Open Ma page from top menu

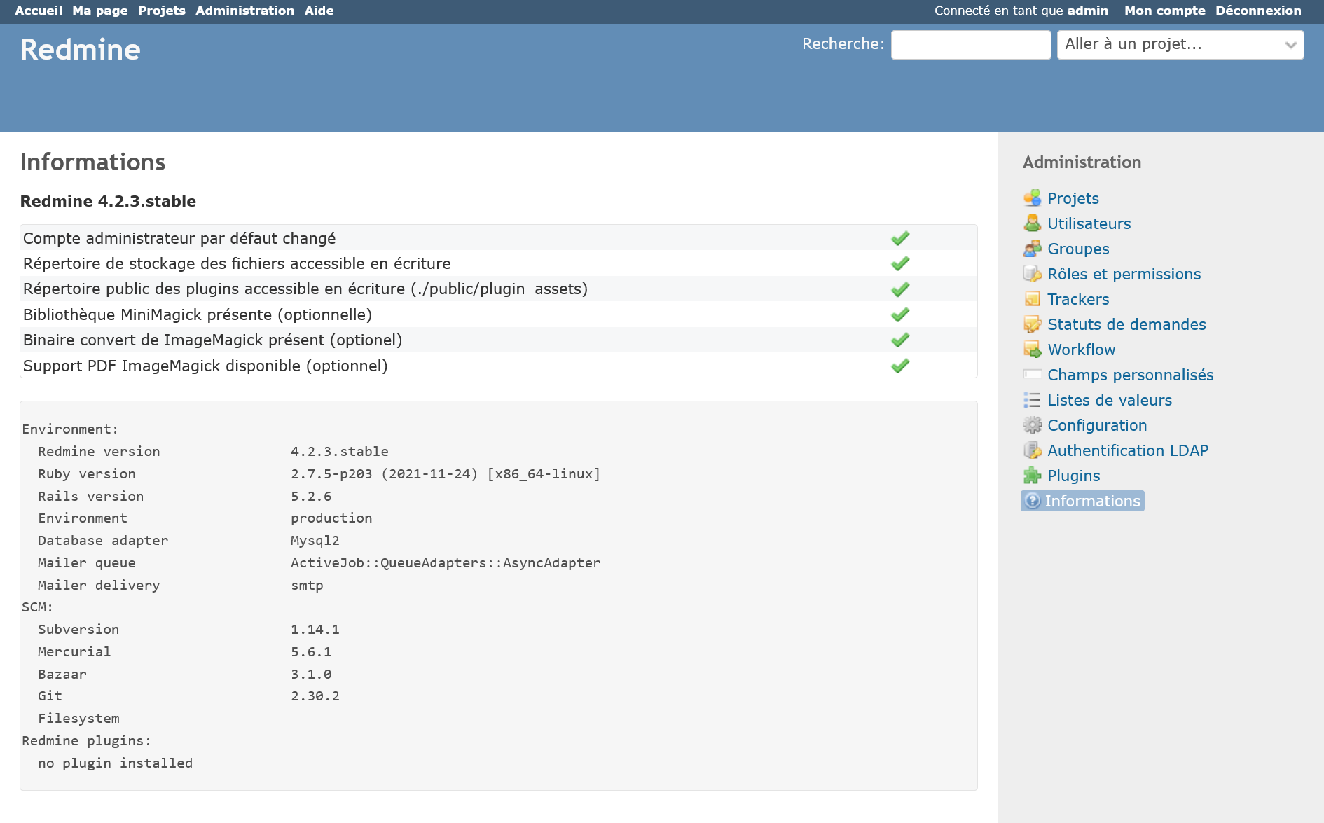[x=100, y=11]
